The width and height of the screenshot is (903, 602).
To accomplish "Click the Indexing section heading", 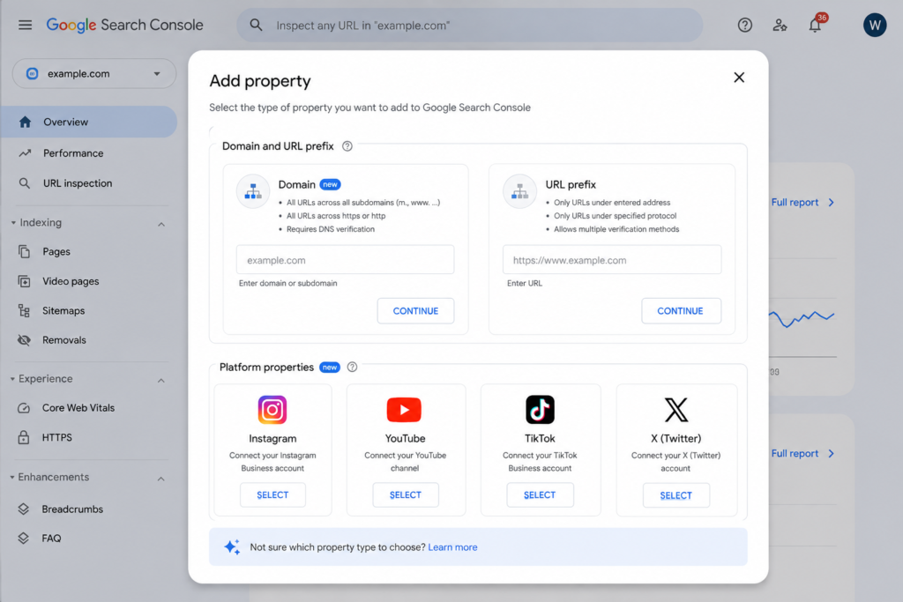I will pos(41,223).
